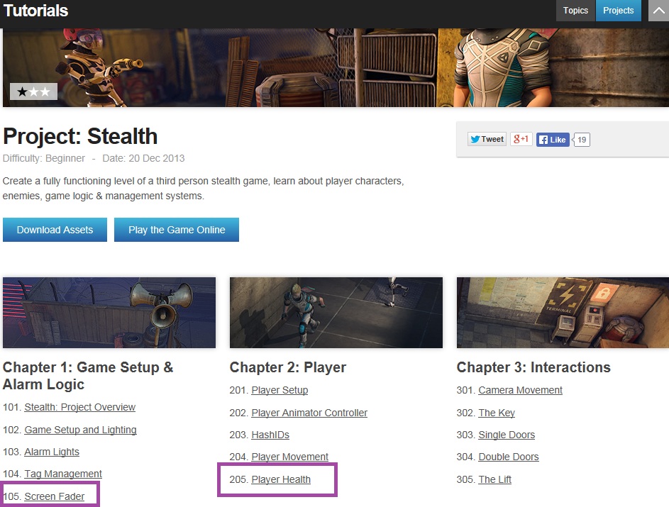Click the Google +1 button
The height and width of the screenshot is (507, 669).
521,140
